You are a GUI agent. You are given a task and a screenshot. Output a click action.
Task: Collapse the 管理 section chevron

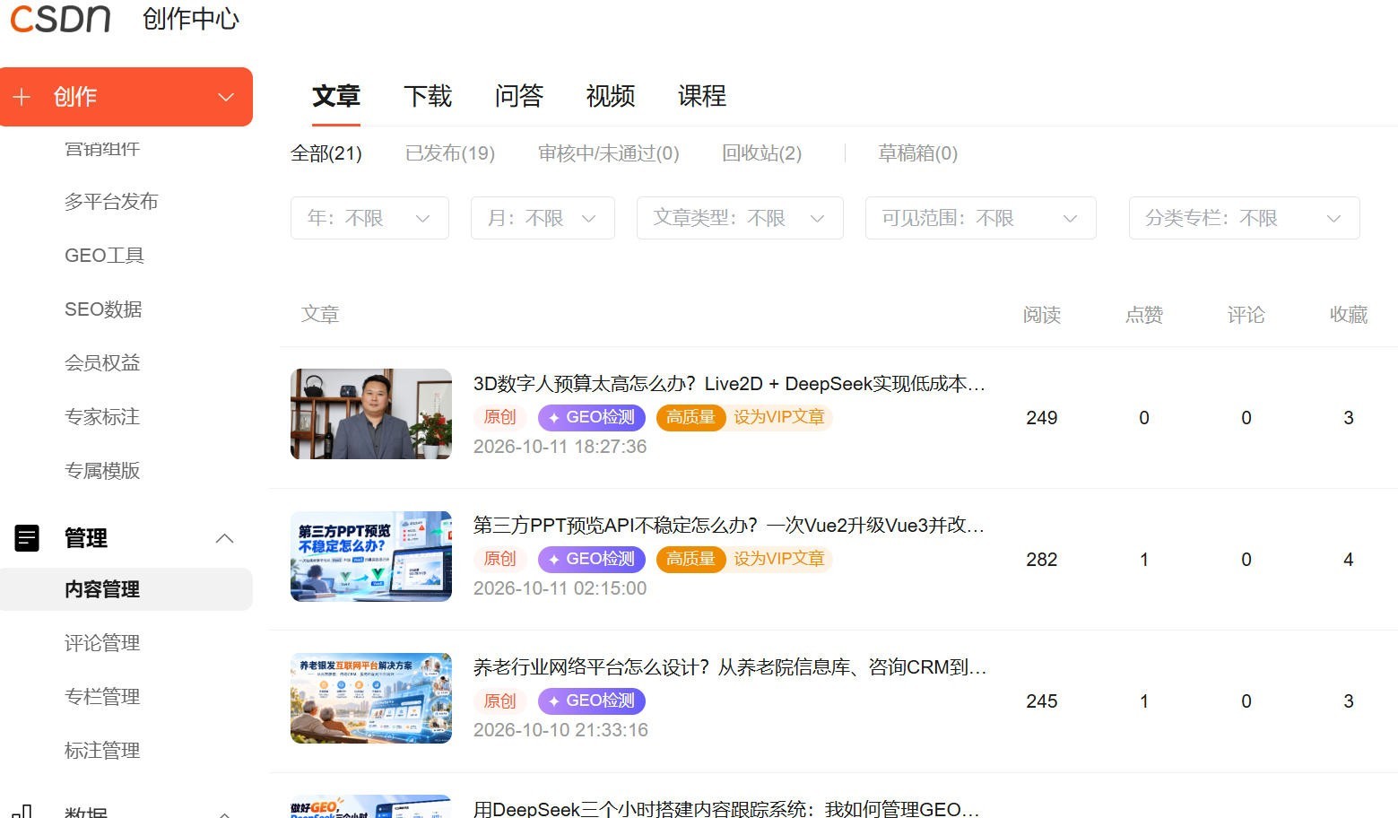pos(225,538)
